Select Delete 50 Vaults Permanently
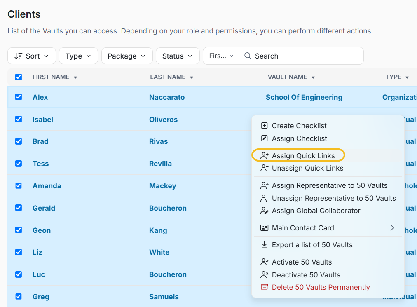417x307 pixels. [x=328, y=287]
